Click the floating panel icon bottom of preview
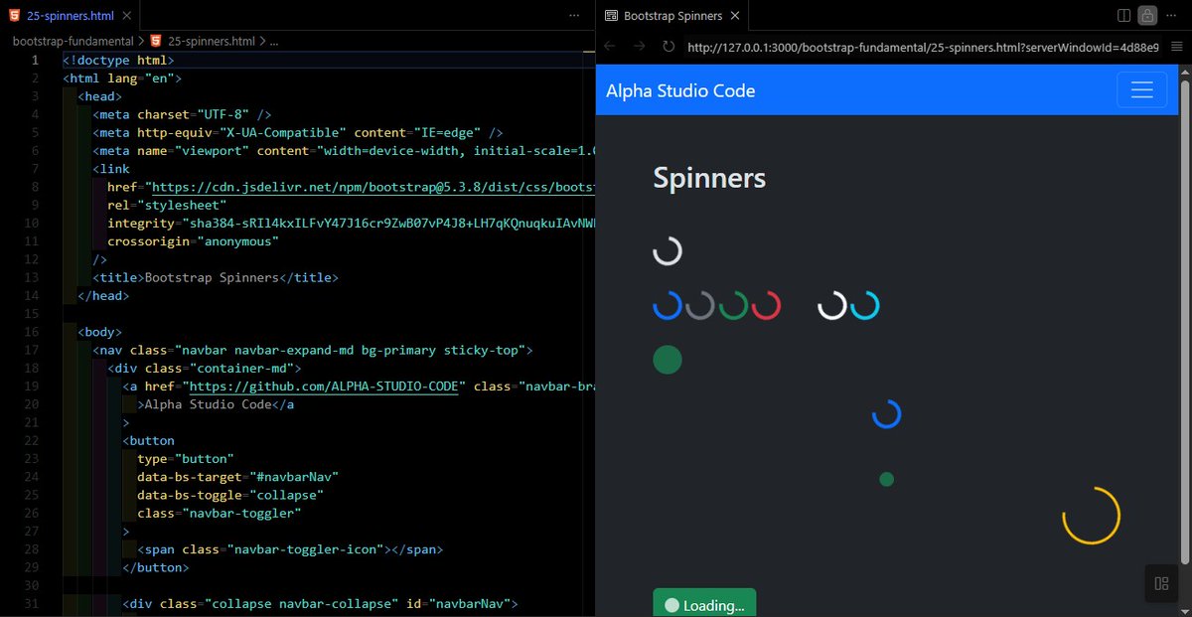 point(1162,583)
